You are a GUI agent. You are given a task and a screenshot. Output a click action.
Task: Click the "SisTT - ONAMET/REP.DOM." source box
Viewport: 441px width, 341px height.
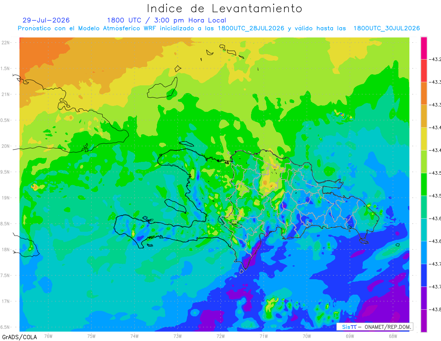click(375, 327)
